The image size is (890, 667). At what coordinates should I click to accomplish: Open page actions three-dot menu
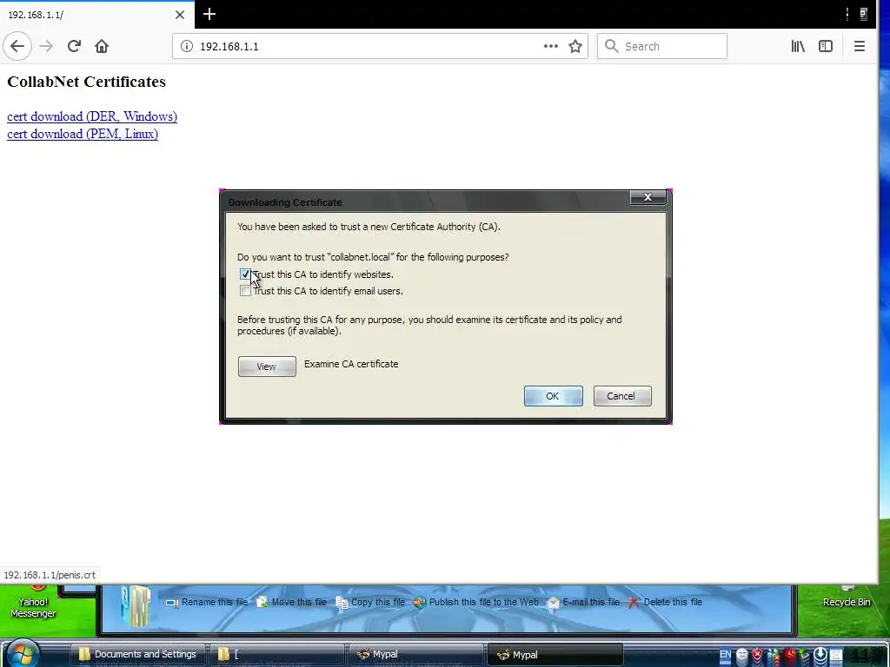[550, 46]
